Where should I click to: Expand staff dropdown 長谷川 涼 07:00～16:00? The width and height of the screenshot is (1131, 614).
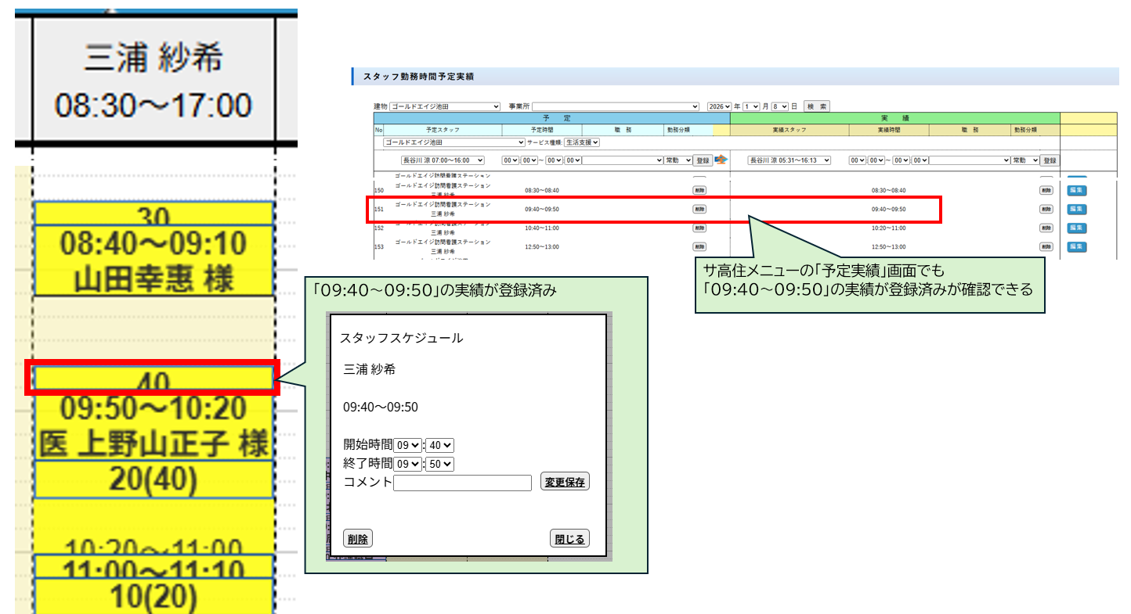(443, 160)
